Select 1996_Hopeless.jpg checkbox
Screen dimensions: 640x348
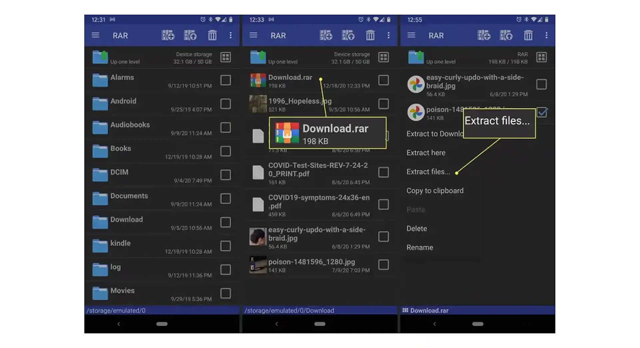pyautogui.click(x=384, y=104)
